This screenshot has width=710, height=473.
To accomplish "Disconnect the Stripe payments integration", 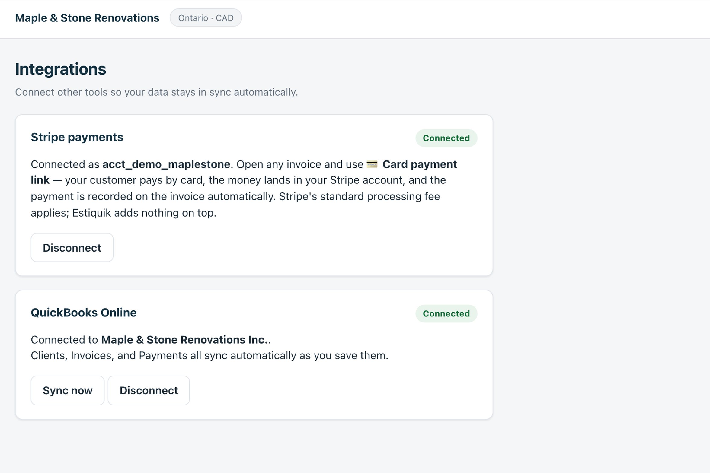I will click(x=72, y=248).
